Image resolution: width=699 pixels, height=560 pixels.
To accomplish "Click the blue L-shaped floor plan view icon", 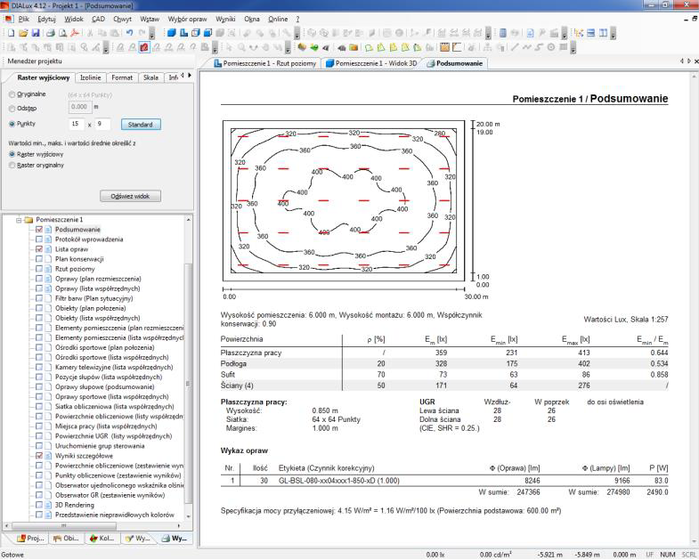I will point(183,33).
